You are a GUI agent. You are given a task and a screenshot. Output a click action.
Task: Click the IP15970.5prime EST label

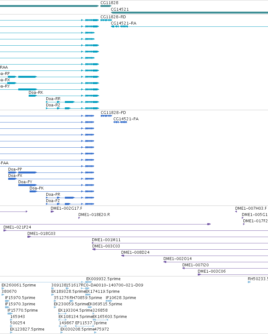(20, 297)
